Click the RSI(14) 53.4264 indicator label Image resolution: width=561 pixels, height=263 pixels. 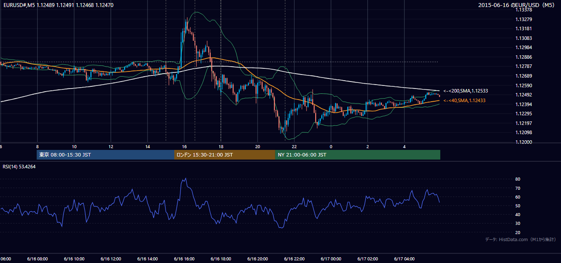[19, 167]
